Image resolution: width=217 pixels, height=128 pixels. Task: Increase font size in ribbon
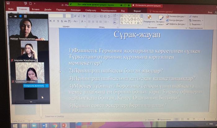(75, 16)
